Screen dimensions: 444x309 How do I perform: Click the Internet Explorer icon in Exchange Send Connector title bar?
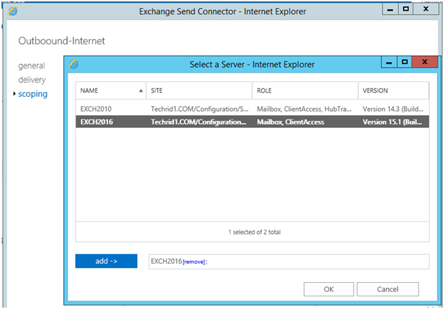click(x=13, y=11)
